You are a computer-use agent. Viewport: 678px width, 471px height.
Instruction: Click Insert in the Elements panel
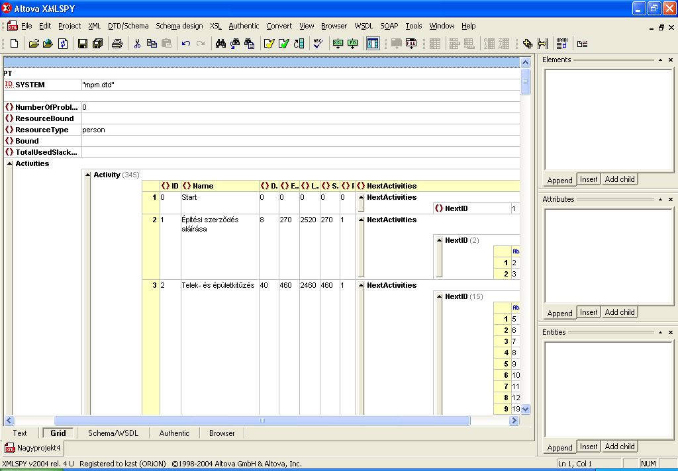(x=589, y=179)
